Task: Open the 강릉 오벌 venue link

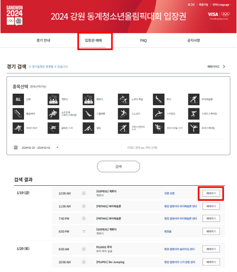Action: click(169, 193)
